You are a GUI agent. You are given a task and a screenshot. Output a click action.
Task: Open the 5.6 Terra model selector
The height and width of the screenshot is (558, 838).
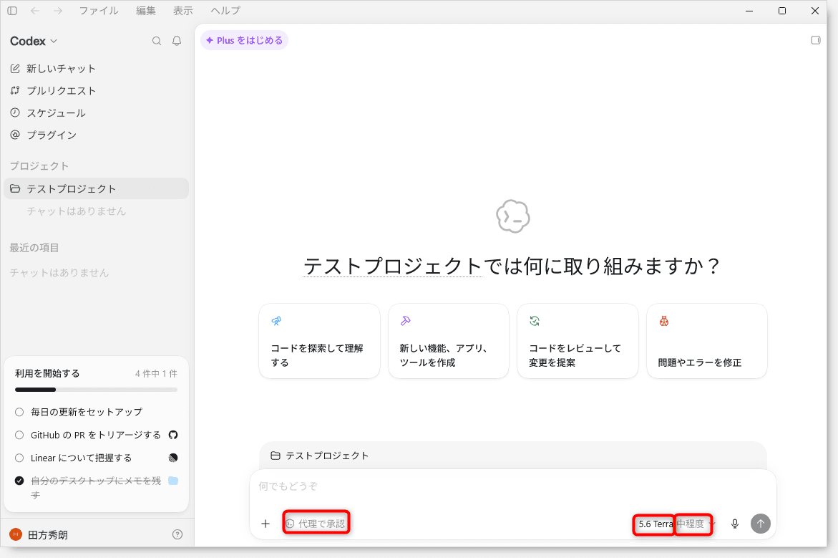coord(656,524)
